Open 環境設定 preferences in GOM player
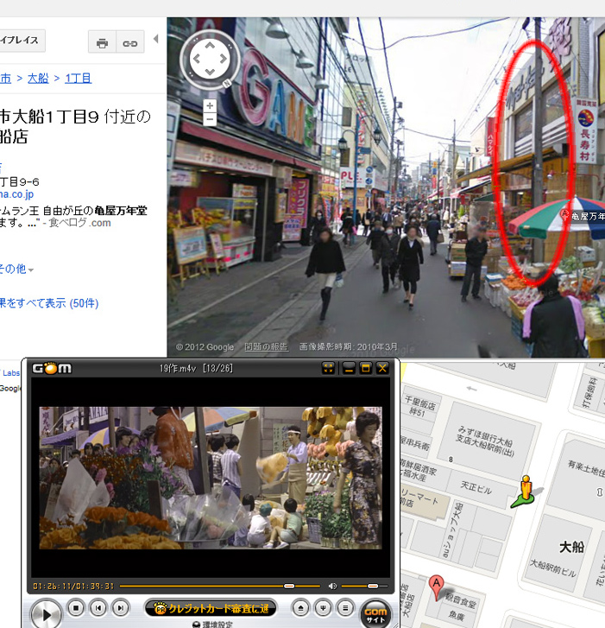The width and height of the screenshot is (605, 628). coord(212,625)
